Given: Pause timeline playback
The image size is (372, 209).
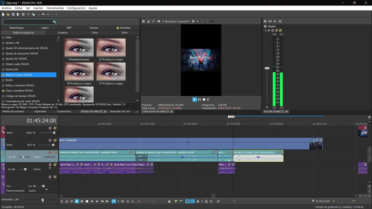Looking at the screenshot, I should point(82,201).
